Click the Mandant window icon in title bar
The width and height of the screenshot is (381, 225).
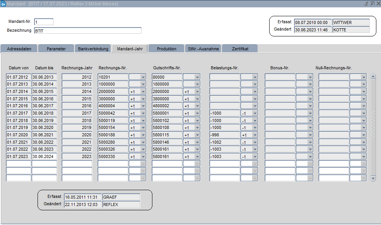(x=3, y=3)
